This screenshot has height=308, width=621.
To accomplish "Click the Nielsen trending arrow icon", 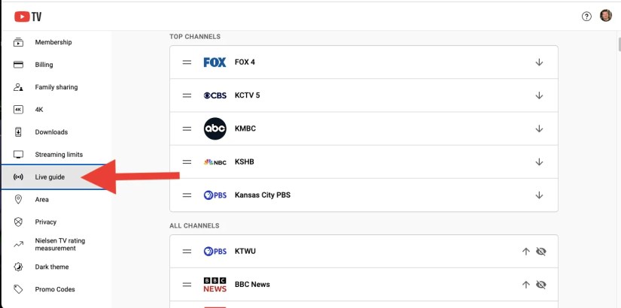I will point(18,244).
